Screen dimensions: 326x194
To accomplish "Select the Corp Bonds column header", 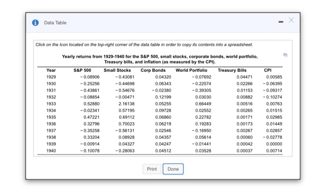I will tap(153, 70).
